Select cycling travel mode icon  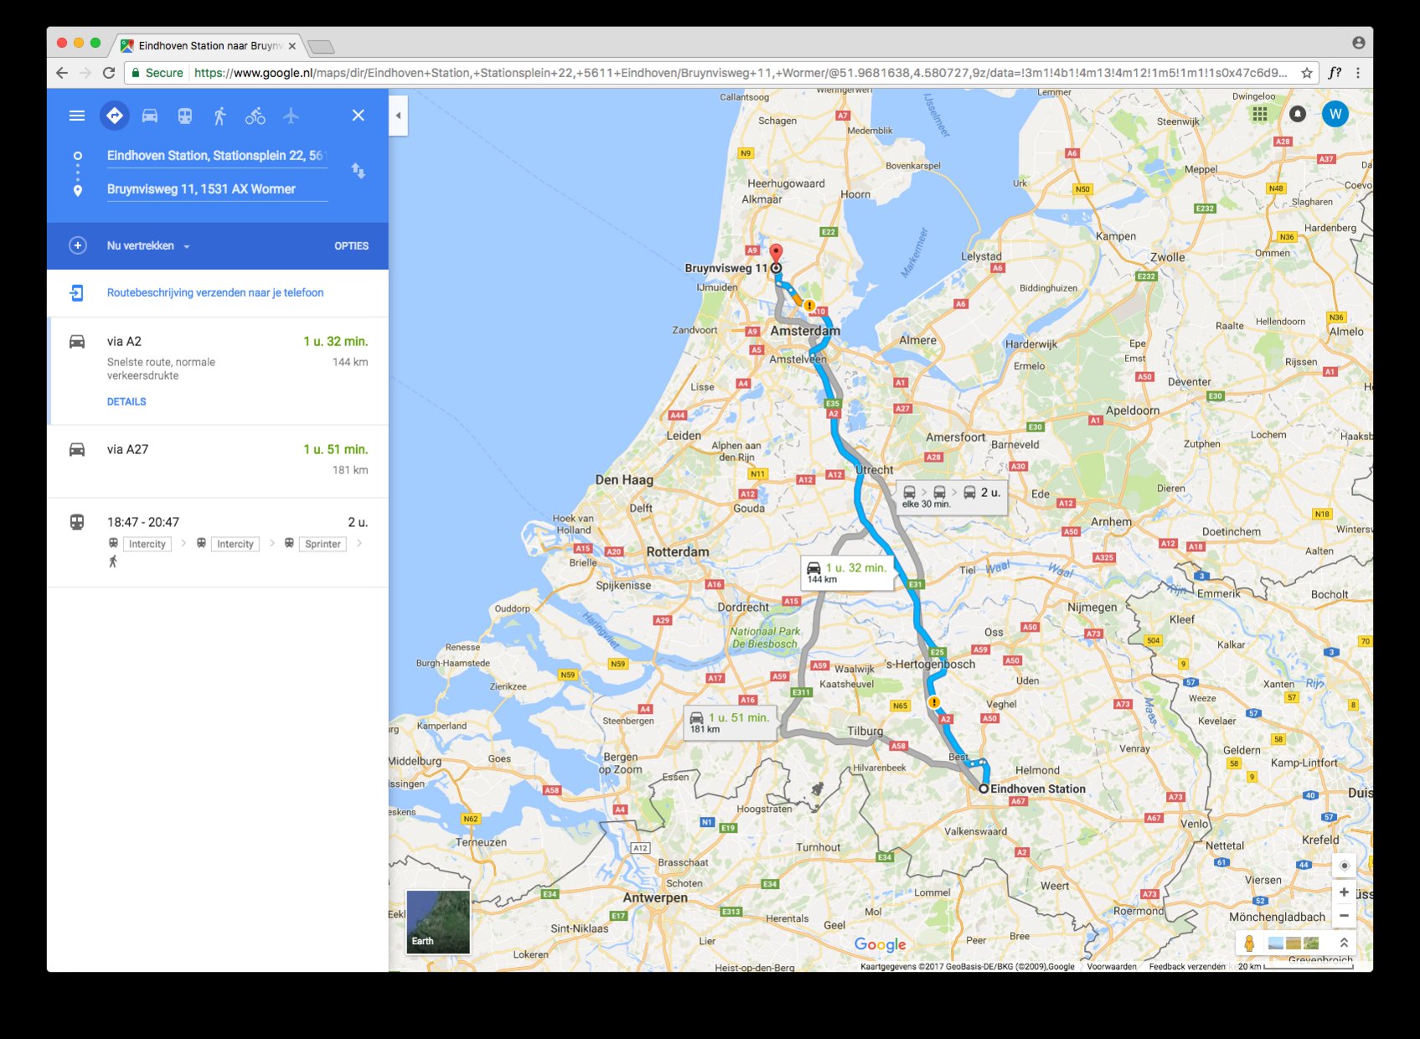click(x=256, y=116)
